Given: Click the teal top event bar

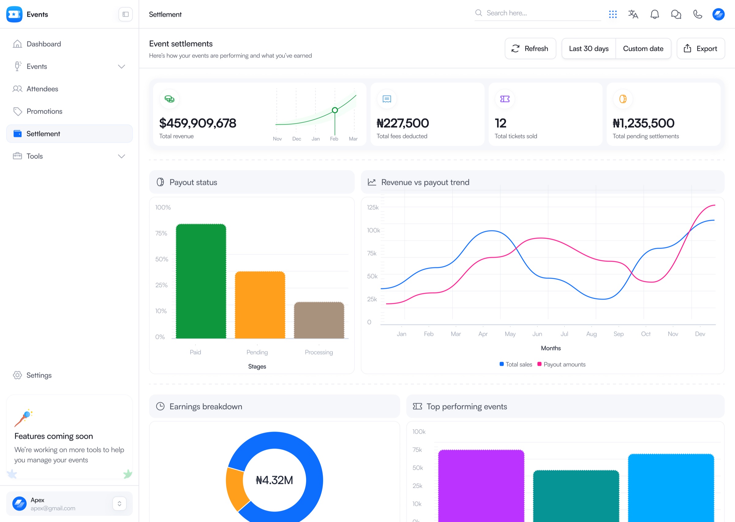Looking at the screenshot, I should tap(576, 496).
